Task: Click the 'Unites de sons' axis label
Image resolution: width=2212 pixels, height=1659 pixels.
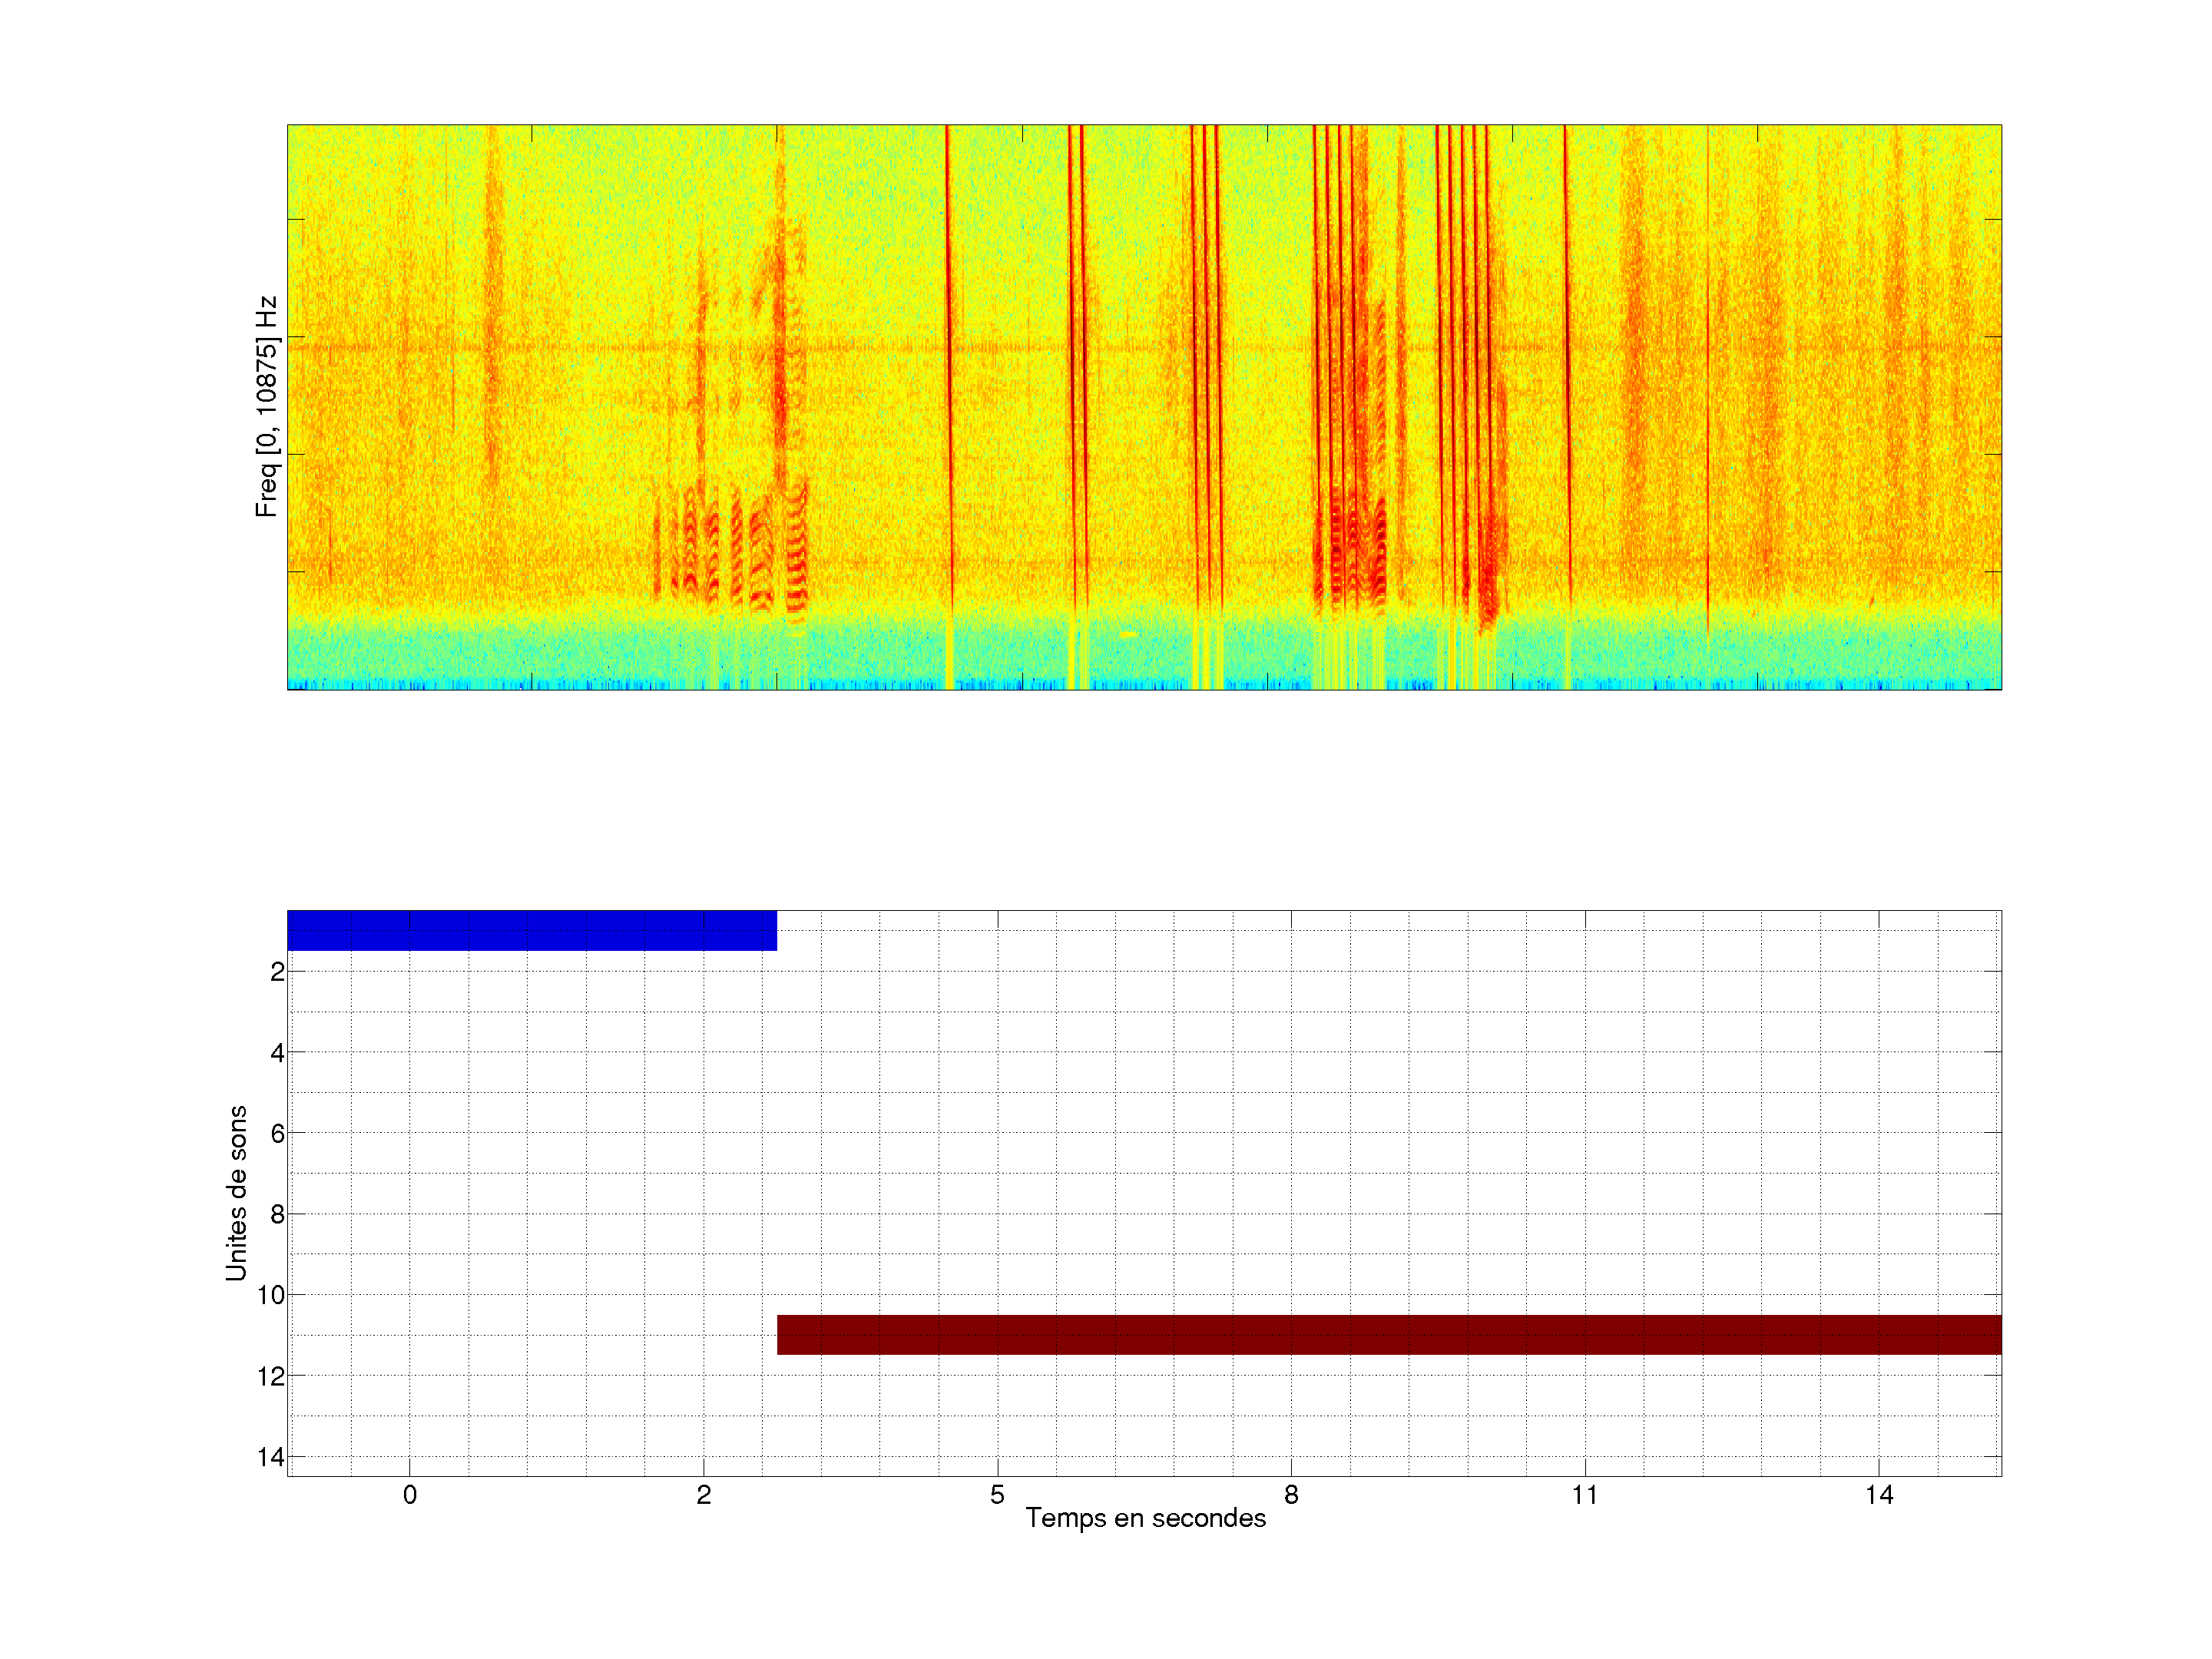Action: (x=236, y=1193)
